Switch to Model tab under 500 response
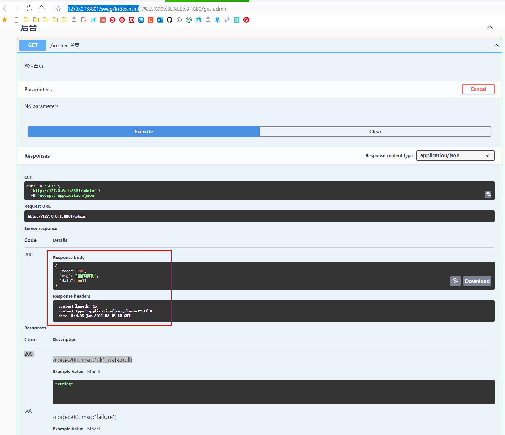 tap(94, 429)
